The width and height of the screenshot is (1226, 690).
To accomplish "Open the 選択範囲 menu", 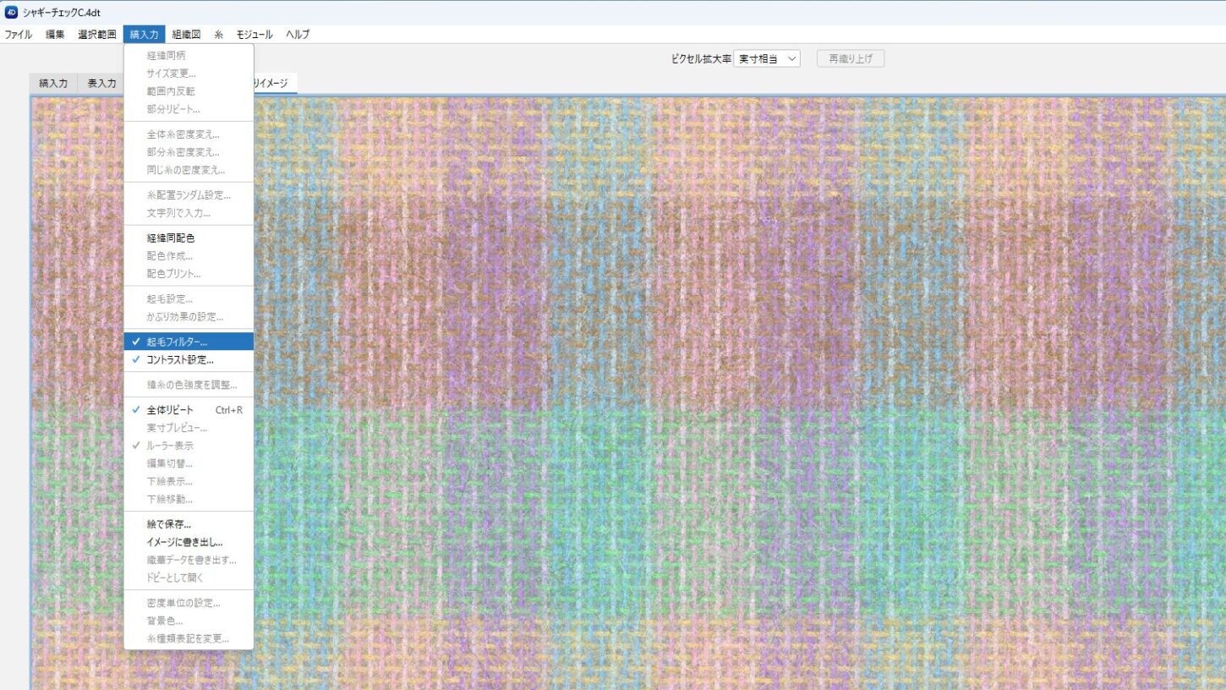I will [x=96, y=35].
